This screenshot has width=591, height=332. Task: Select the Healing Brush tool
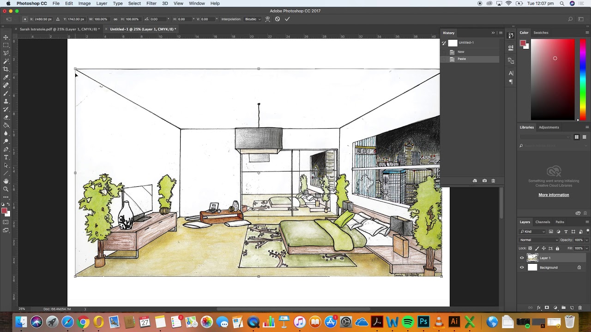coord(6,85)
